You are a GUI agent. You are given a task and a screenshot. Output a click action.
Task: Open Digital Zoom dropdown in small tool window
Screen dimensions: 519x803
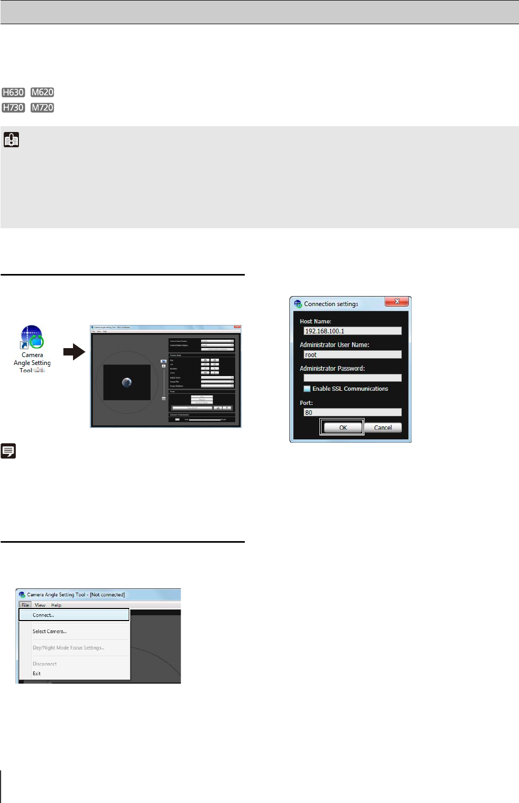coord(217,378)
